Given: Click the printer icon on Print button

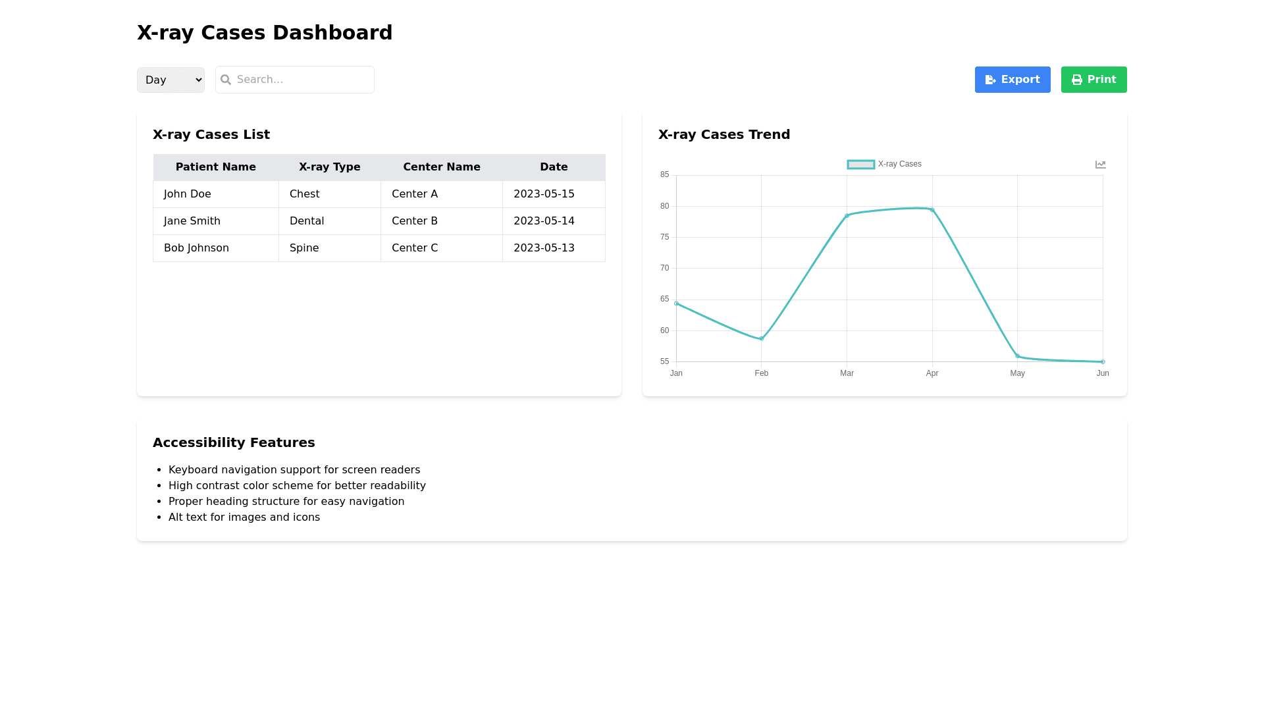Looking at the screenshot, I should point(1077,80).
